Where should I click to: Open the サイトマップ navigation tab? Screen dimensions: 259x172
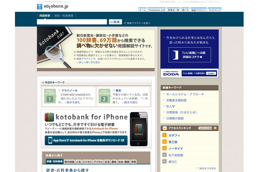pos(214,10)
